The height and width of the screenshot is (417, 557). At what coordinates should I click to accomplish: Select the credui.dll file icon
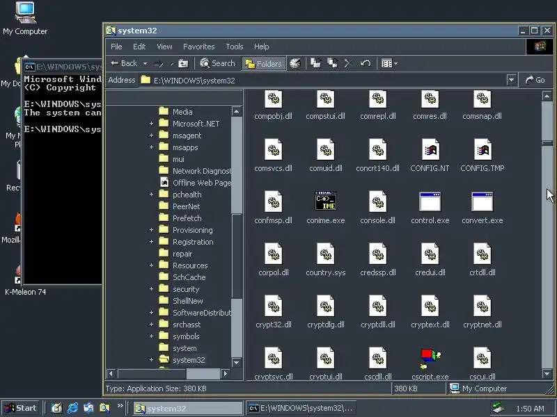430,254
